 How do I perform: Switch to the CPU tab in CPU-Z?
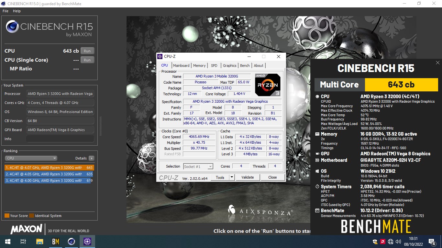(165, 65)
